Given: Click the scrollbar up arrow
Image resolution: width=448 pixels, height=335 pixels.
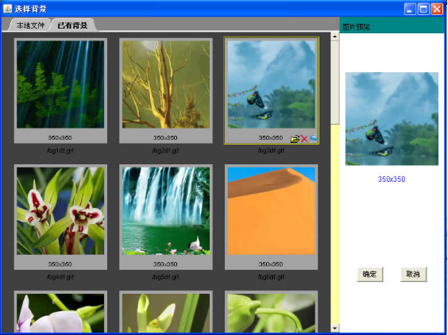Looking at the screenshot, I should point(334,37).
